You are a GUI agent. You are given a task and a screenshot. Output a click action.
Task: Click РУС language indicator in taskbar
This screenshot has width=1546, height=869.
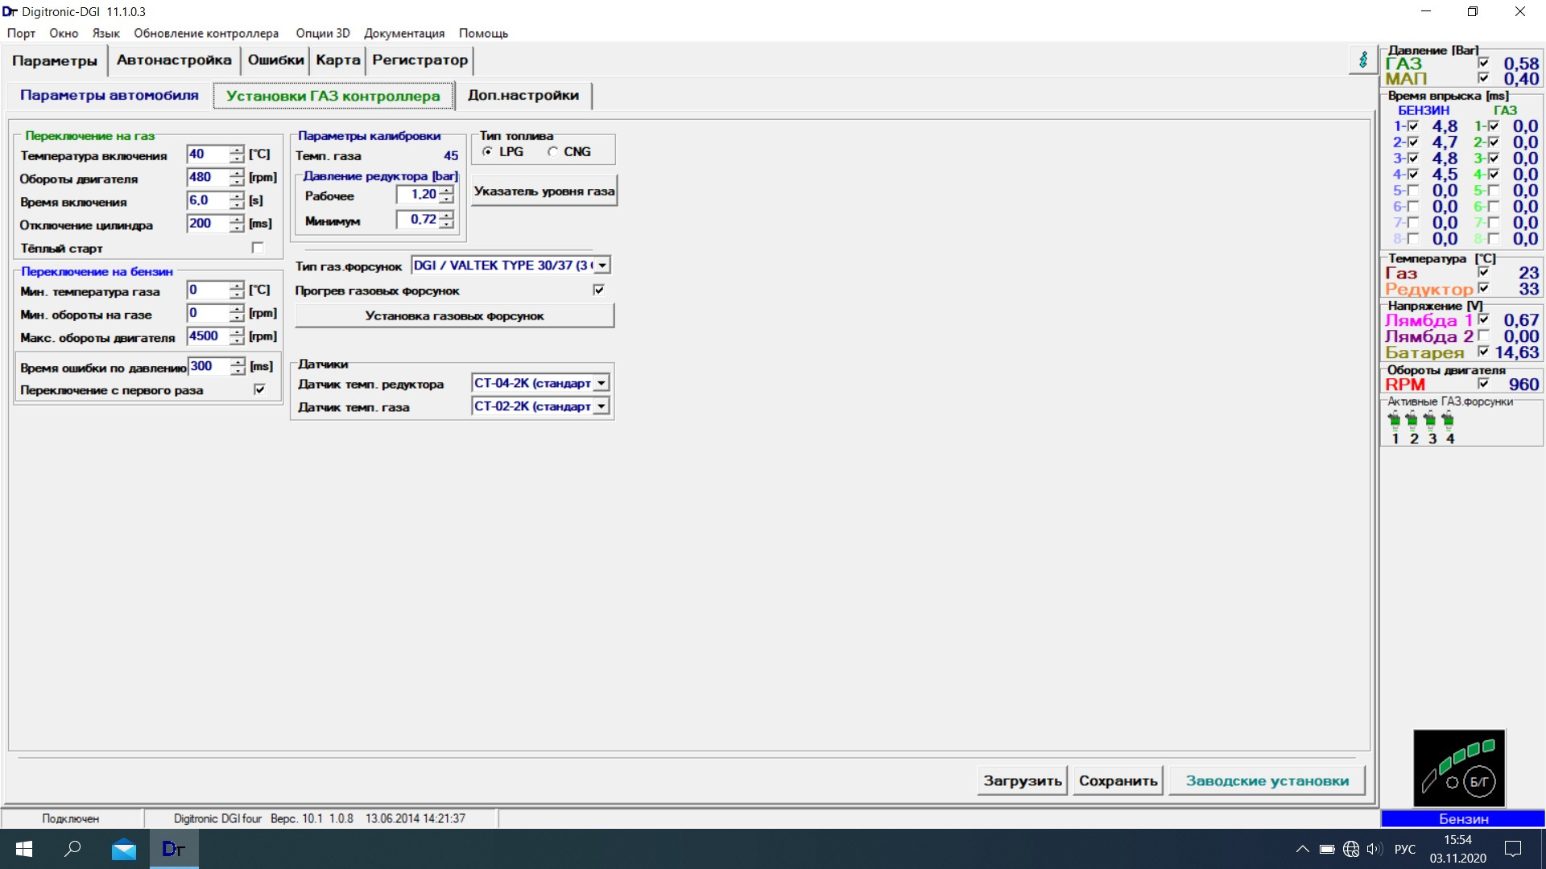tap(1405, 849)
